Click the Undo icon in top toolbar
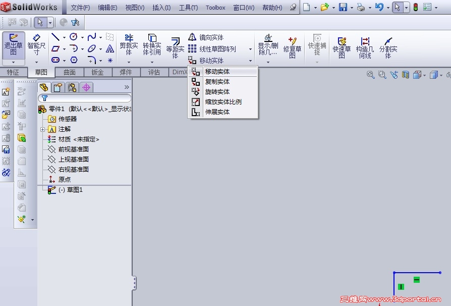The width and height of the screenshot is (451, 306). click(x=379, y=7)
